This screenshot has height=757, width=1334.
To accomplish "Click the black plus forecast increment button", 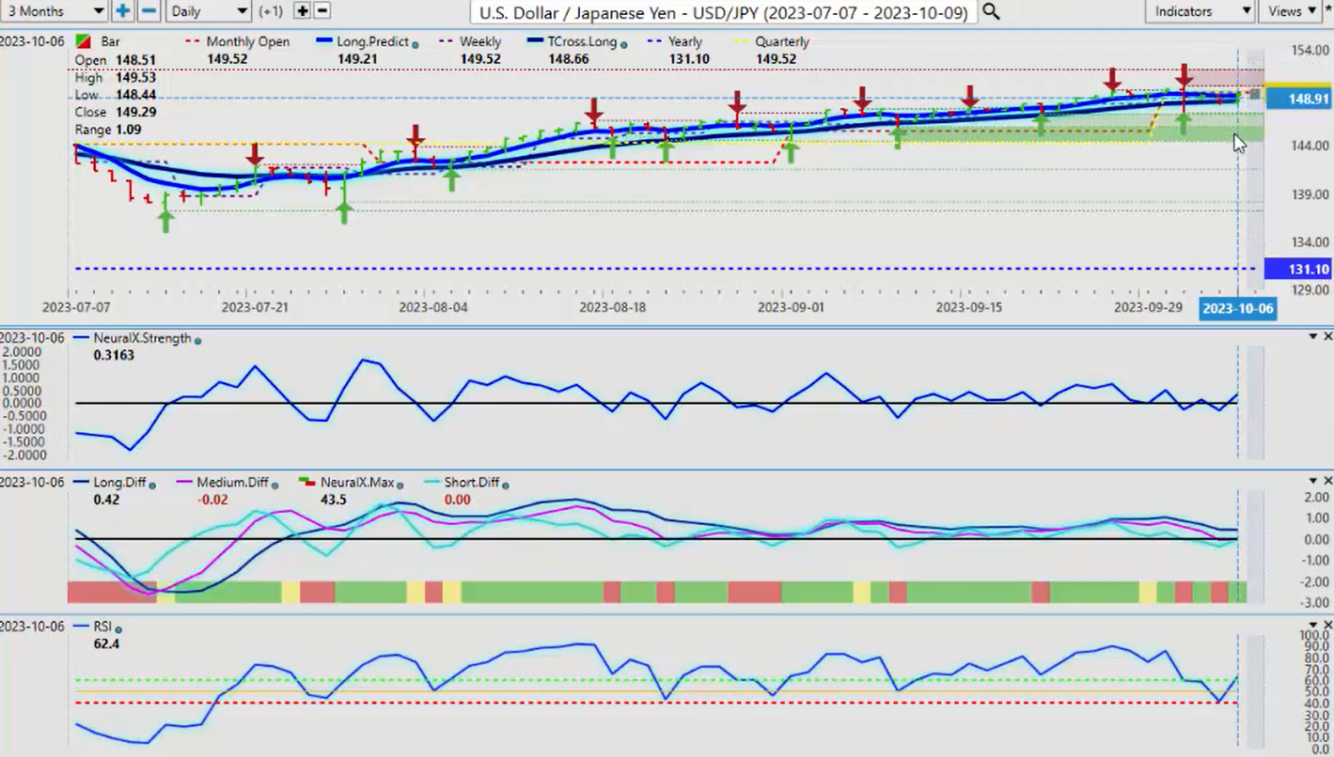I will pos(302,11).
